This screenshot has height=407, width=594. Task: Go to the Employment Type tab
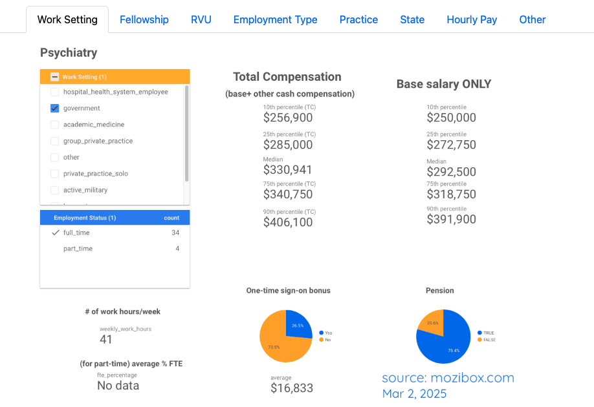point(275,20)
